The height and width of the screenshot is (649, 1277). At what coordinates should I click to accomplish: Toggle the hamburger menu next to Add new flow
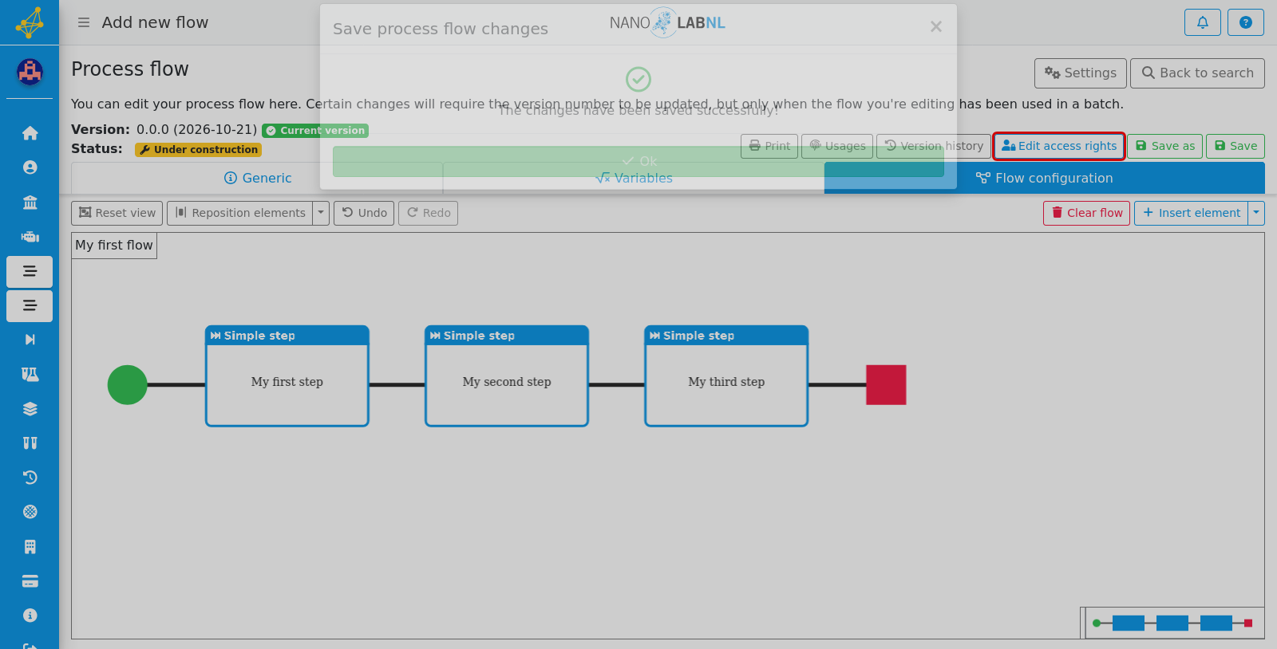(83, 22)
